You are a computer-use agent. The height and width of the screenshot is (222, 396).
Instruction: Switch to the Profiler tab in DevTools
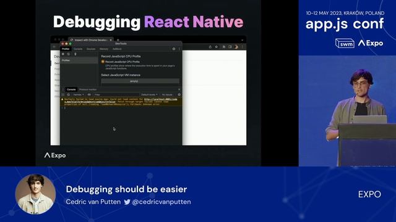pyautogui.click(x=66, y=49)
